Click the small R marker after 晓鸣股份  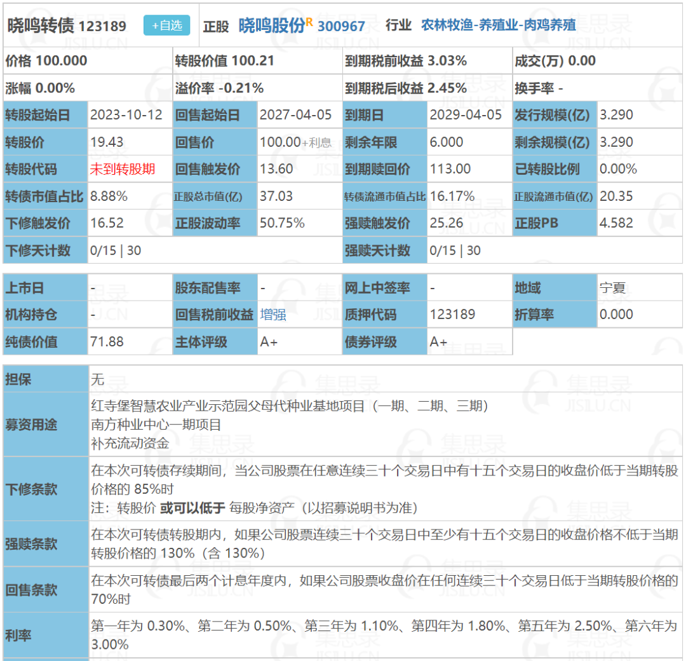[309, 22]
